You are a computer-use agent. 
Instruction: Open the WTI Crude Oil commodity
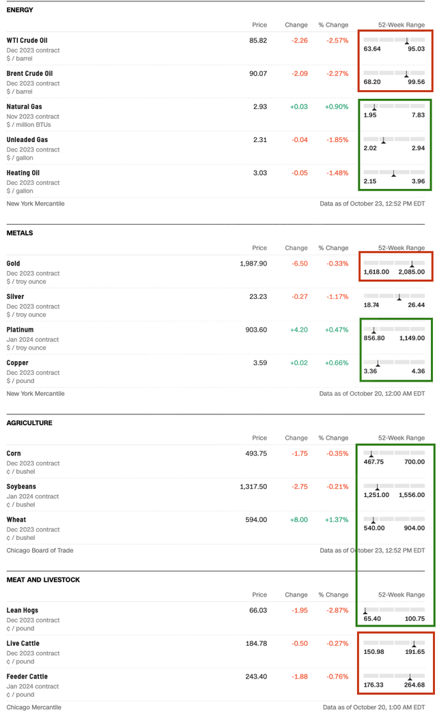(27, 41)
